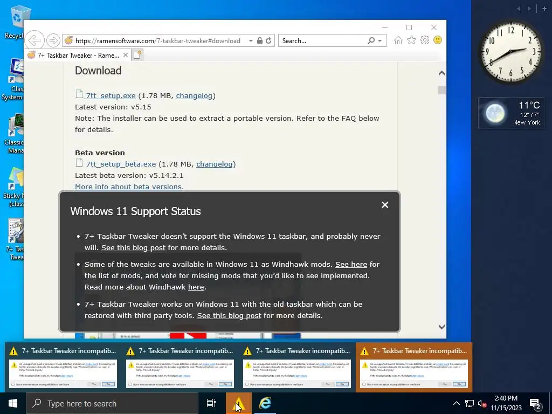Screen dimensions: 552x414
Task: Open the Tools gear icon
Action: [425, 40]
